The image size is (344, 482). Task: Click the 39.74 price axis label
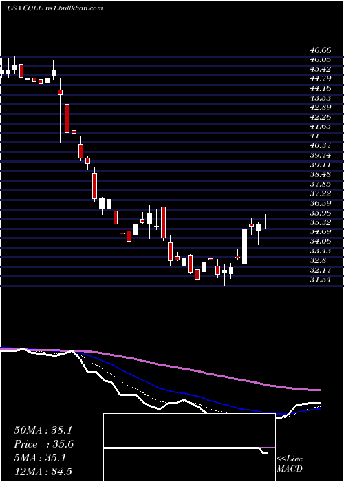coord(319,155)
